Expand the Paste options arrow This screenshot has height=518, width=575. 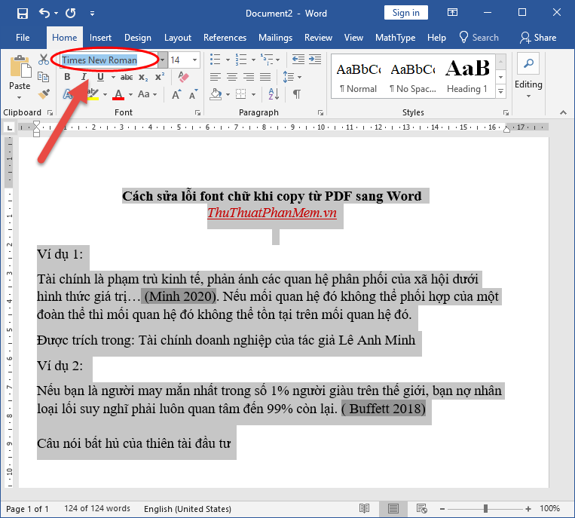click(x=20, y=97)
